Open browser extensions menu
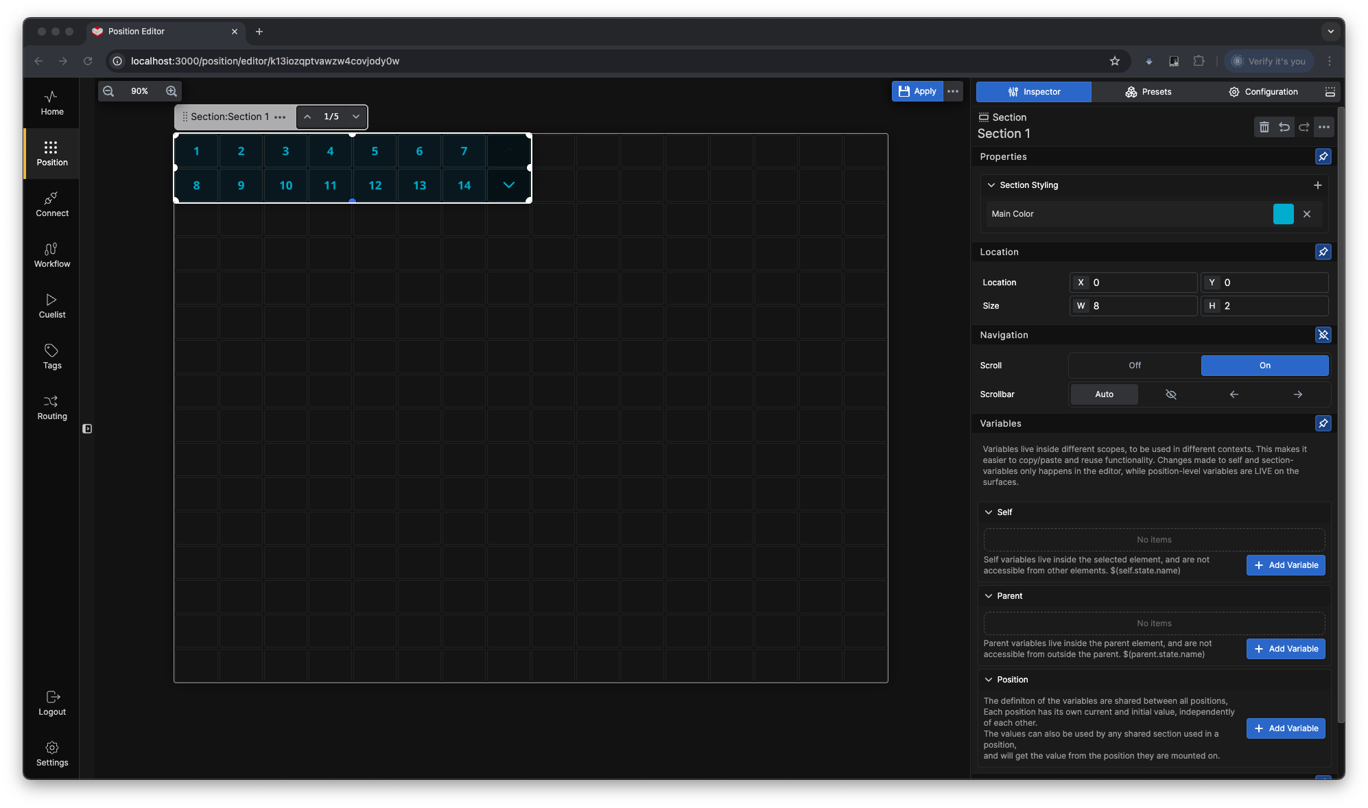Viewport: 1368px width, 808px height. pyautogui.click(x=1199, y=61)
